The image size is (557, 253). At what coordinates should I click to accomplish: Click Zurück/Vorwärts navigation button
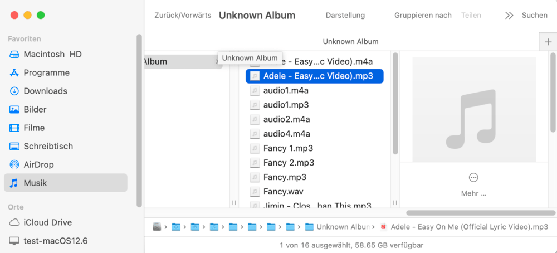[183, 16]
